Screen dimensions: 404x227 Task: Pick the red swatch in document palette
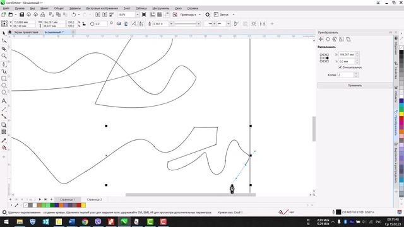79,205
